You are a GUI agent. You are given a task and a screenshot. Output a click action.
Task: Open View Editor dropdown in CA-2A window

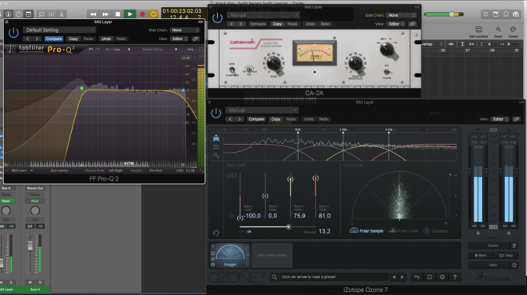coord(396,24)
